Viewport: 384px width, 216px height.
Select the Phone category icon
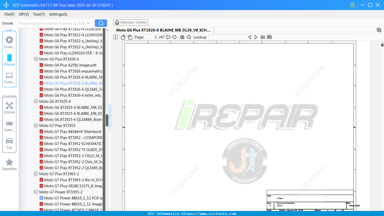(9, 60)
